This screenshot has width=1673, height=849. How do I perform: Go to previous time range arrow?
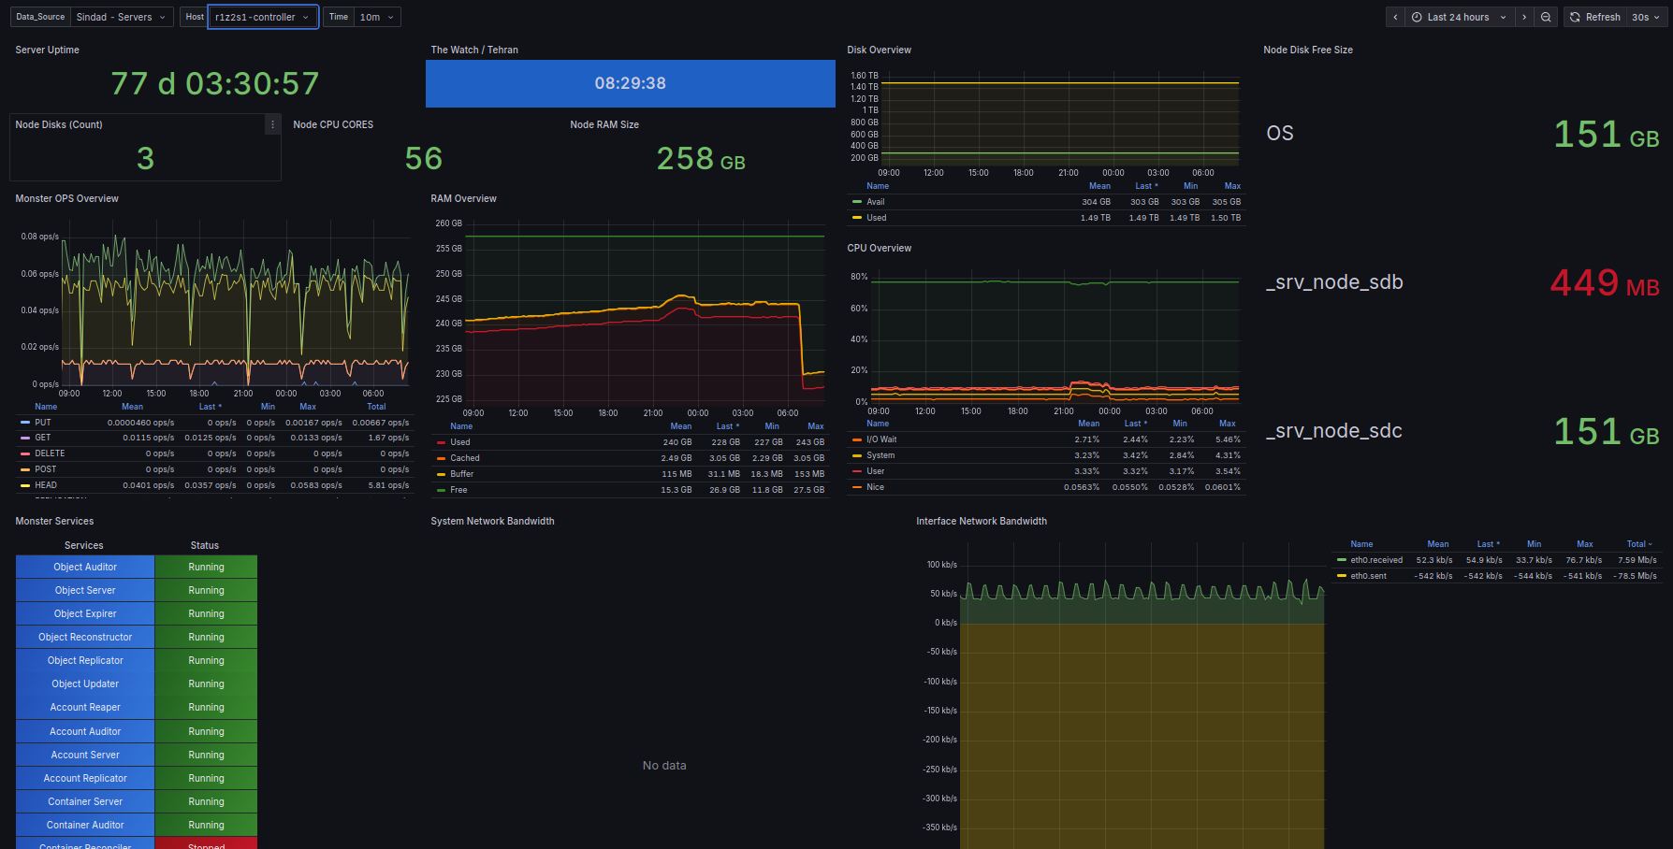point(1395,17)
